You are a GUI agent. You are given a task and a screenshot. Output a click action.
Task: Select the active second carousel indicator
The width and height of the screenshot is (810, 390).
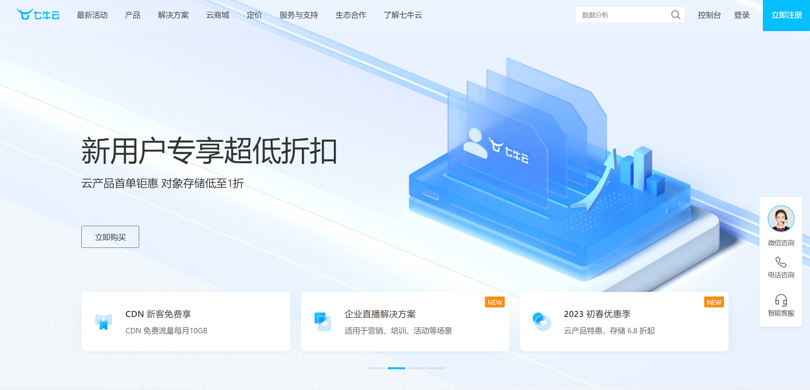click(396, 368)
